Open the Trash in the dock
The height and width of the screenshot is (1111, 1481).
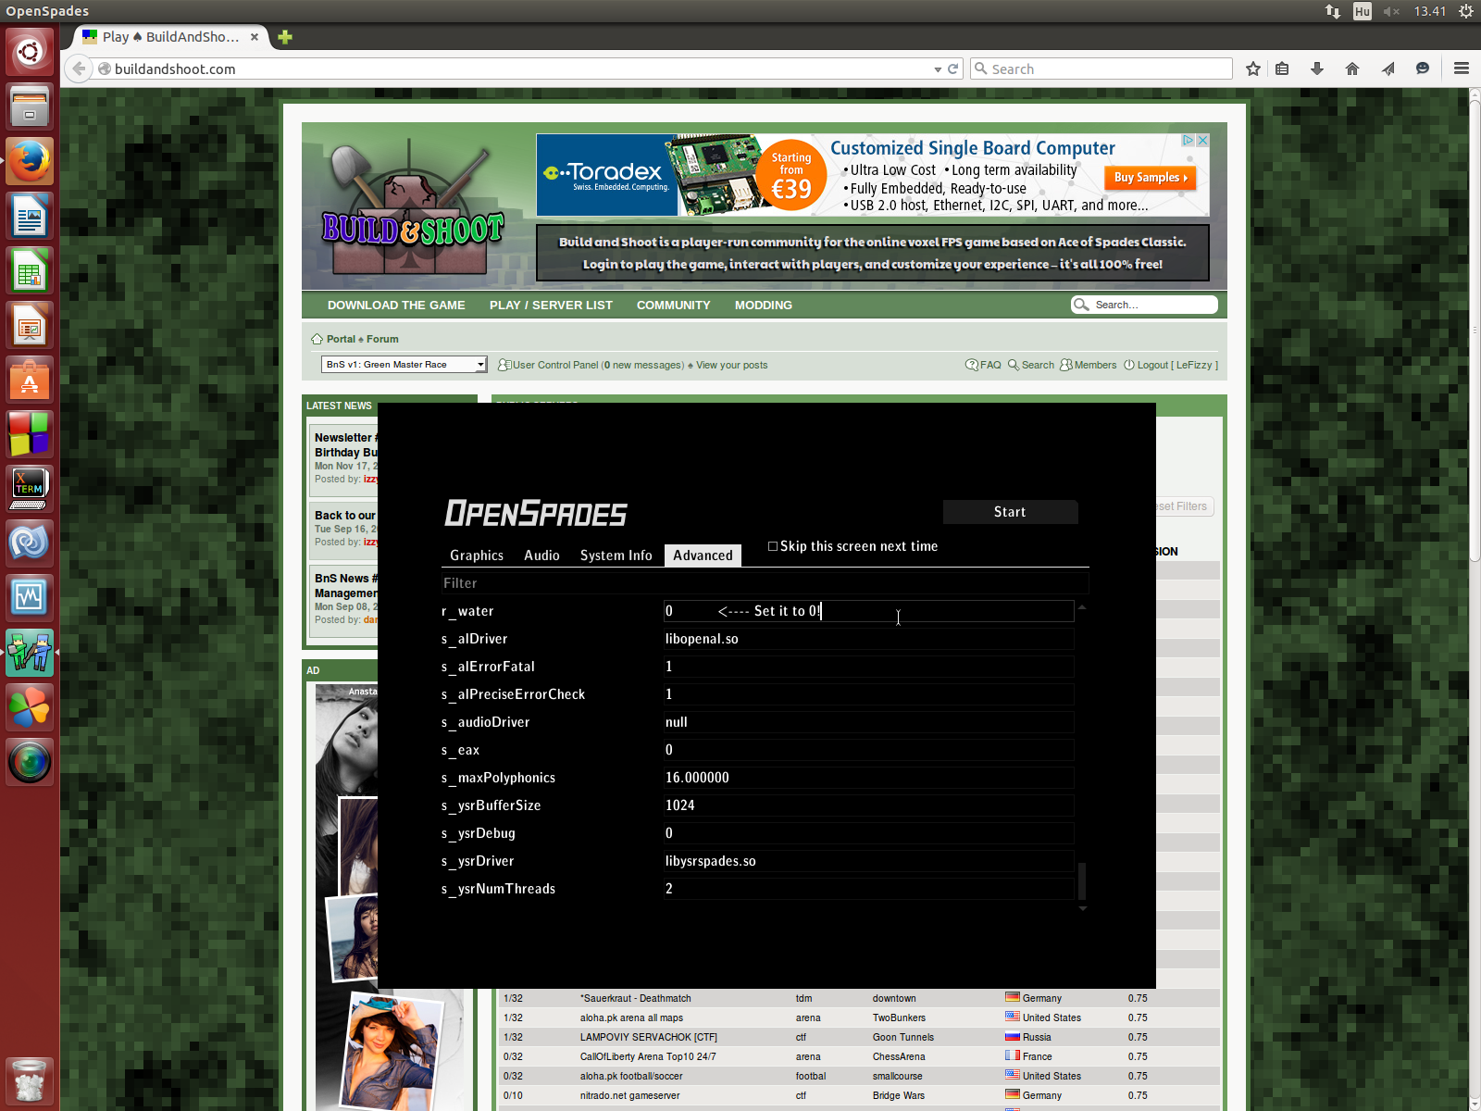point(30,1080)
